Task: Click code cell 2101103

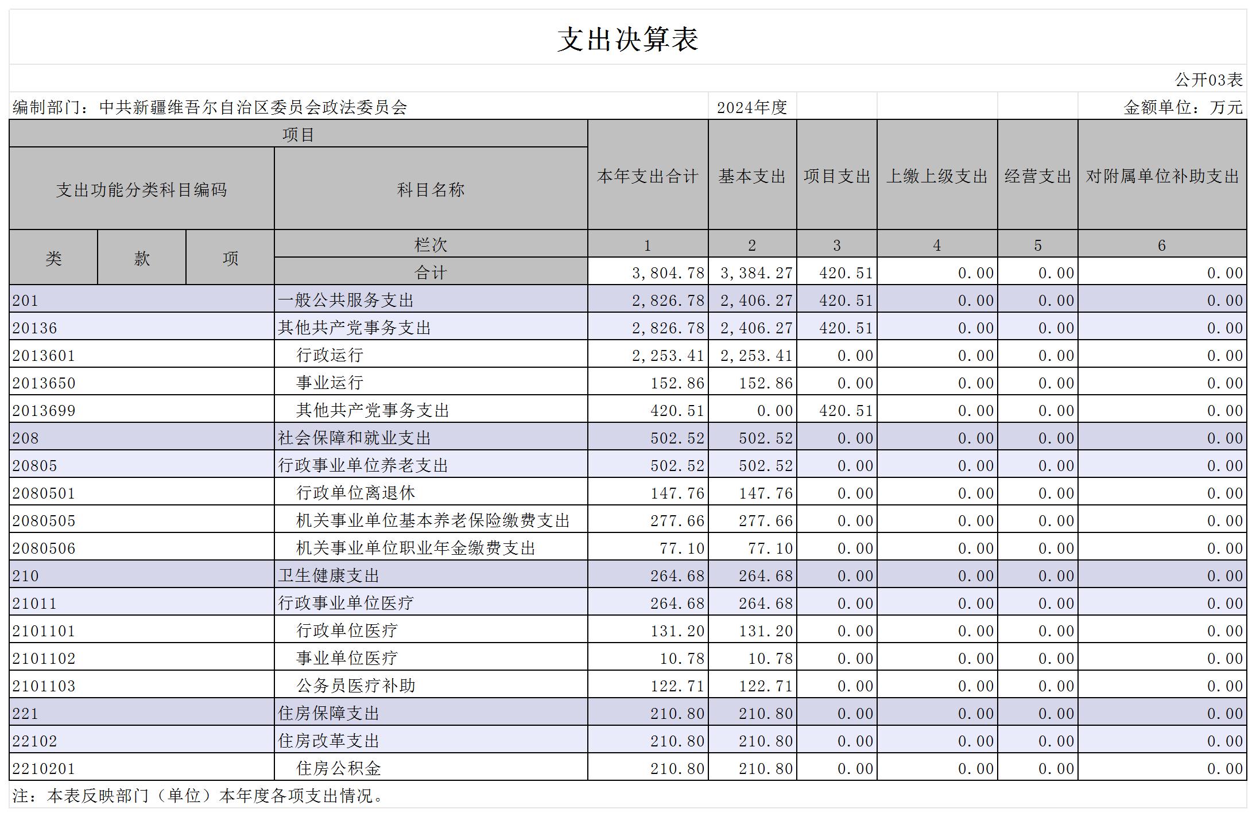Action: pyautogui.click(x=44, y=686)
